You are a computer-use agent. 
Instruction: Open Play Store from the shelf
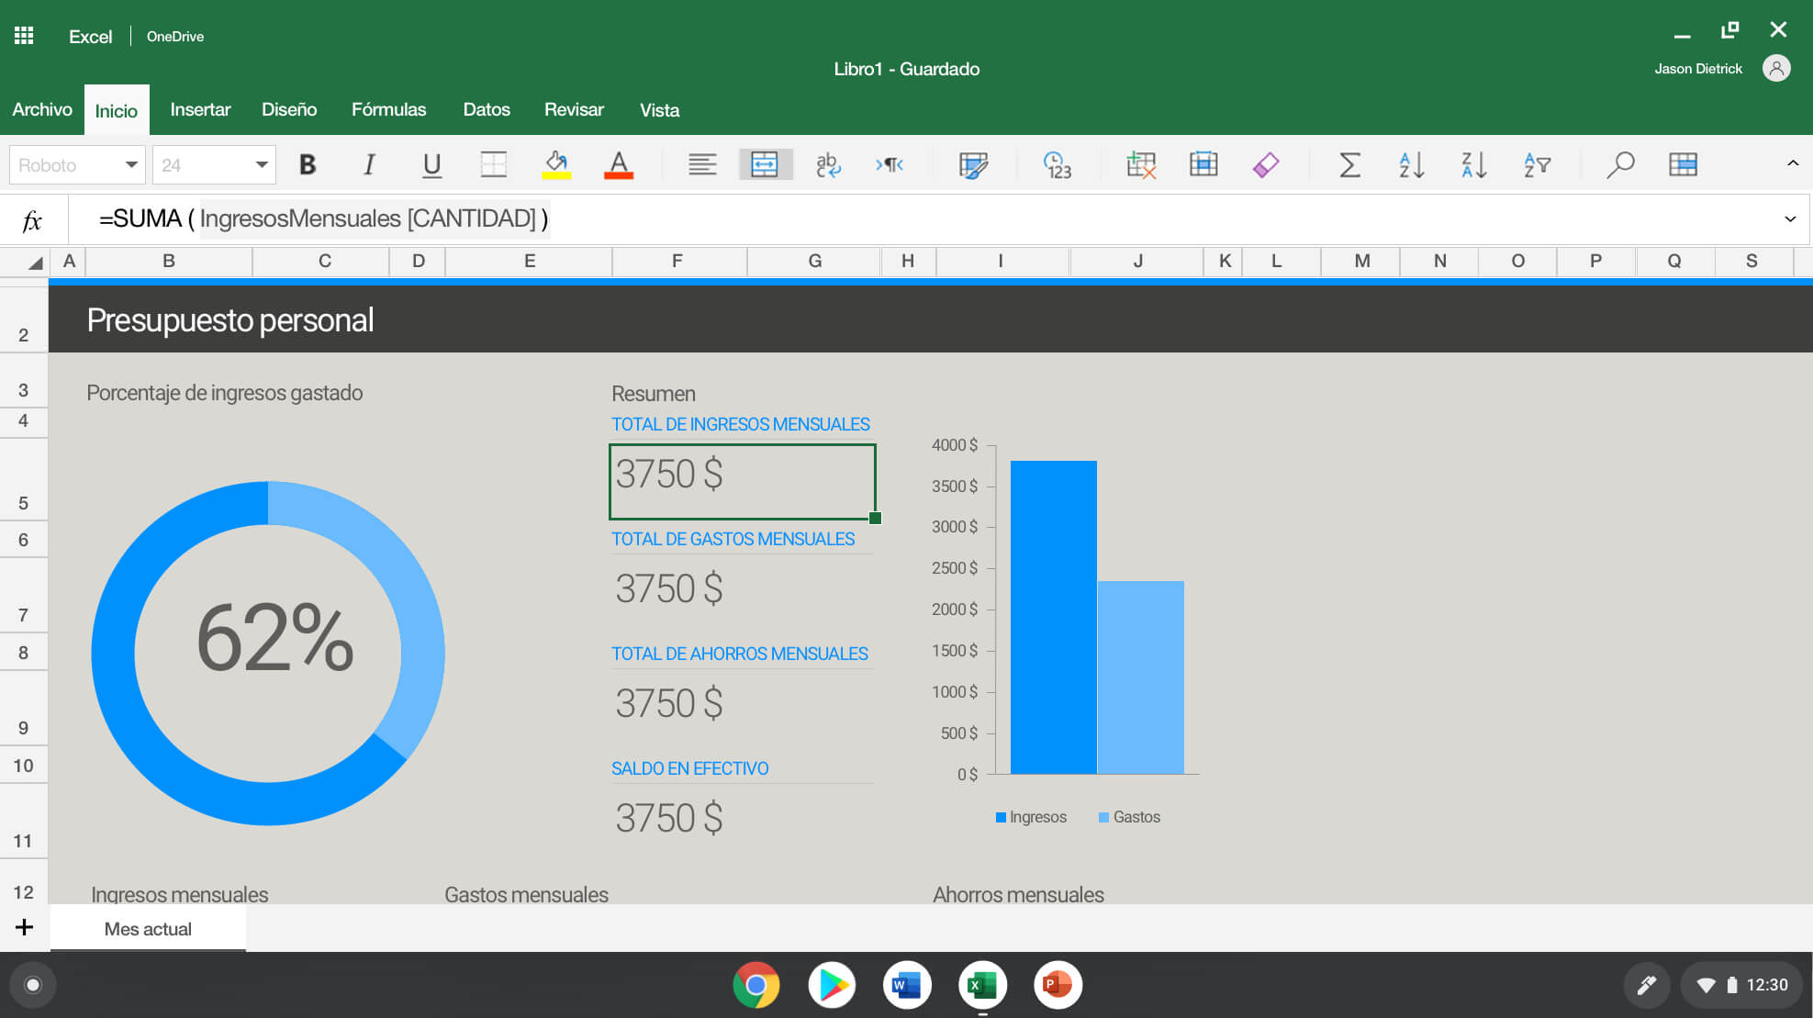point(832,985)
